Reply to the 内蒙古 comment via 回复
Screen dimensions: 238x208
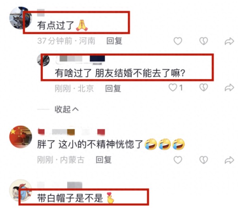pyautogui.click(x=104, y=160)
